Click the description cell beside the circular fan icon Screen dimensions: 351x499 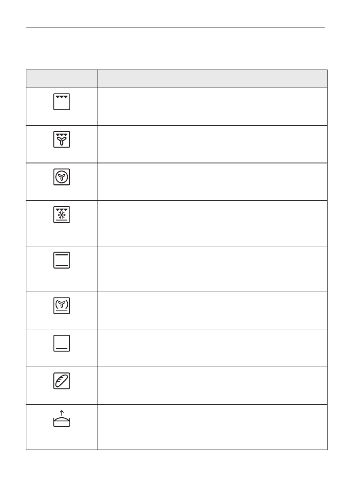point(212,181)
